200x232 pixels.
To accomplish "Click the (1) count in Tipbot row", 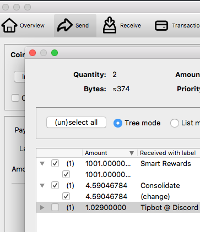I will pos(70,208).
